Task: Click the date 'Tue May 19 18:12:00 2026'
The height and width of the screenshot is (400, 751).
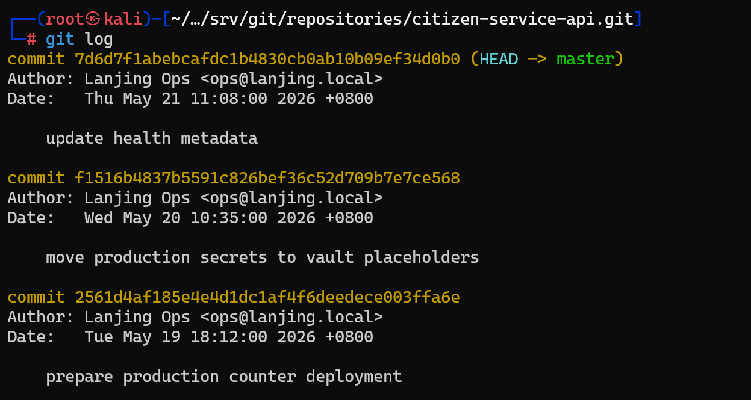Action: point(200,337)
